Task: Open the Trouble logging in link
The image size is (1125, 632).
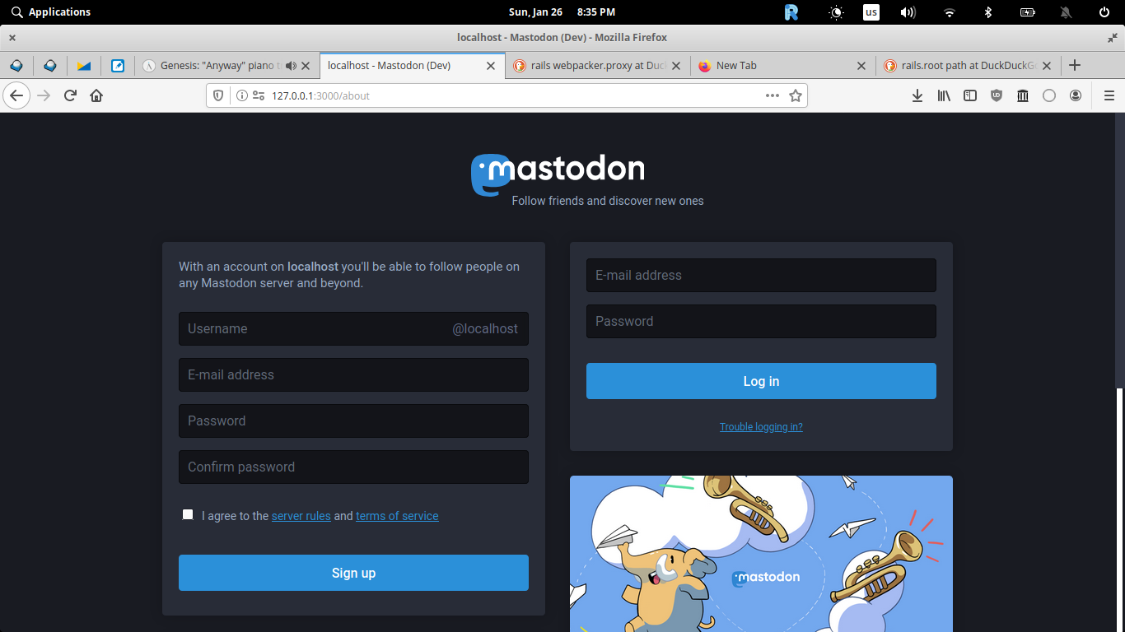Action: pos(761,427)
